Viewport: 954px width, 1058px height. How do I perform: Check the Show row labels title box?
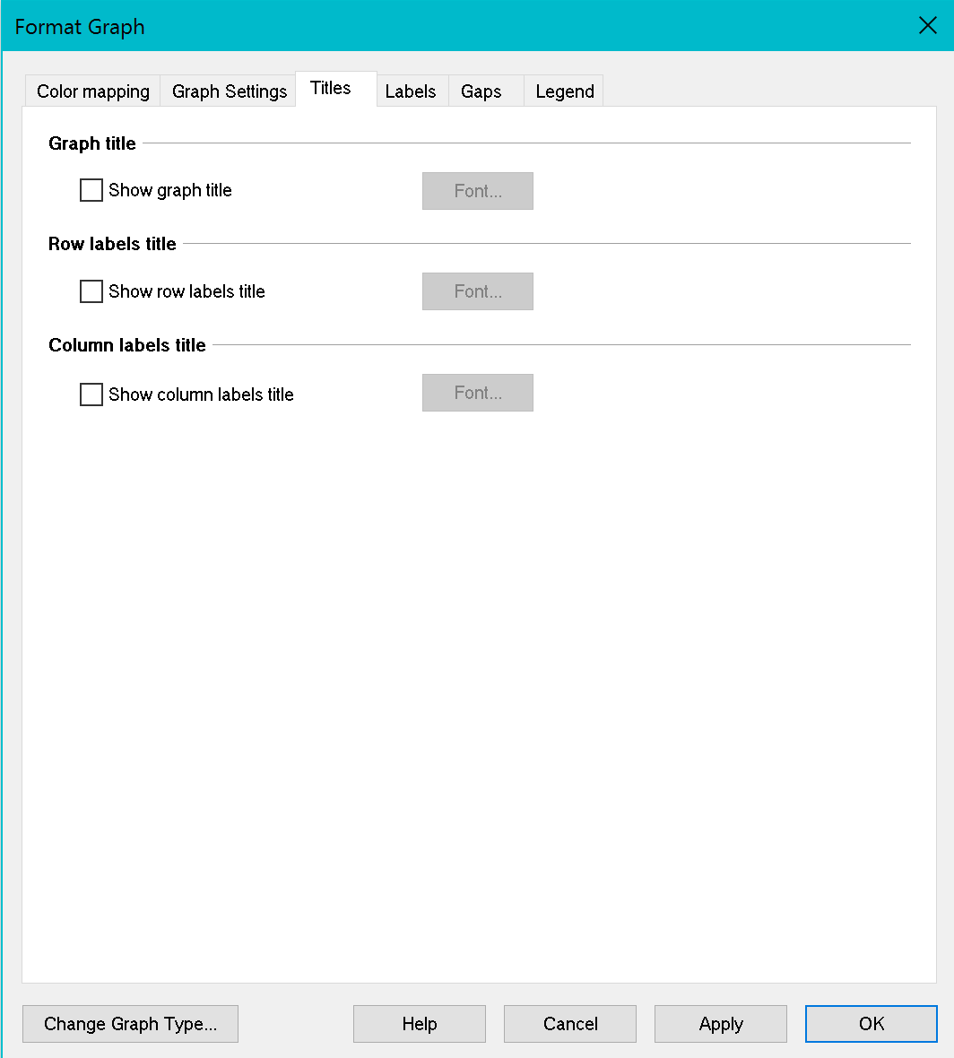91,291
